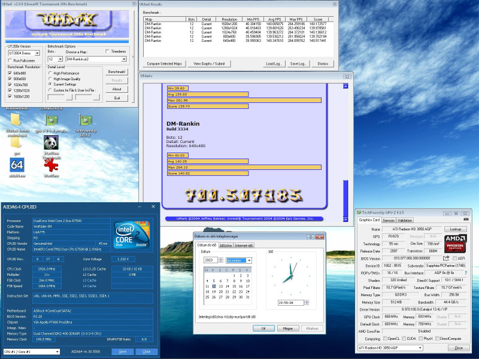Viewport: 479px width, 359px height.
Task: Click the help question mark in the date/time dialog title bar
Action: coord(311,237)
